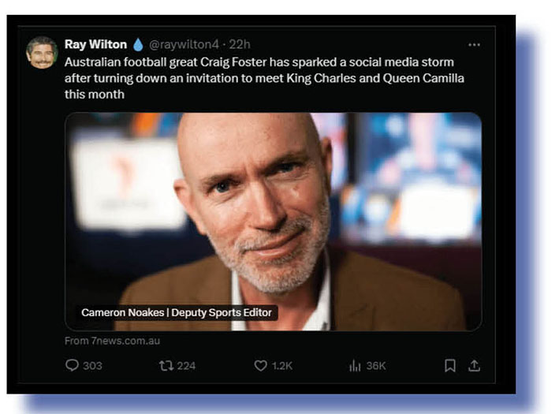The height and width of the screenshot is (414, 559).
Task: Click the Cameron Noakes caption label
Action: pyautogui.click(x=177, y=313)
